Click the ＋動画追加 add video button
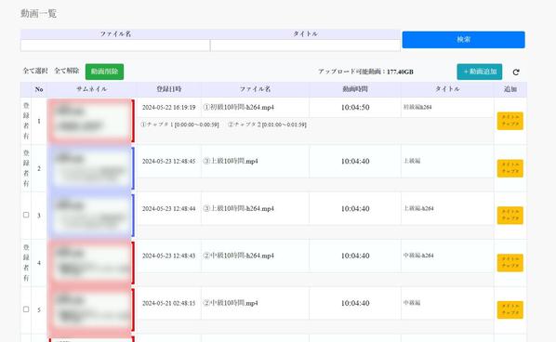The width and height of the screenshot is (556, 342). coord(480,72)
